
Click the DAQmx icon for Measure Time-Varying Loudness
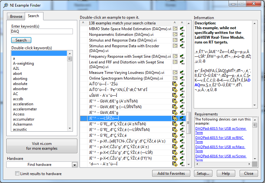(182, 73)
